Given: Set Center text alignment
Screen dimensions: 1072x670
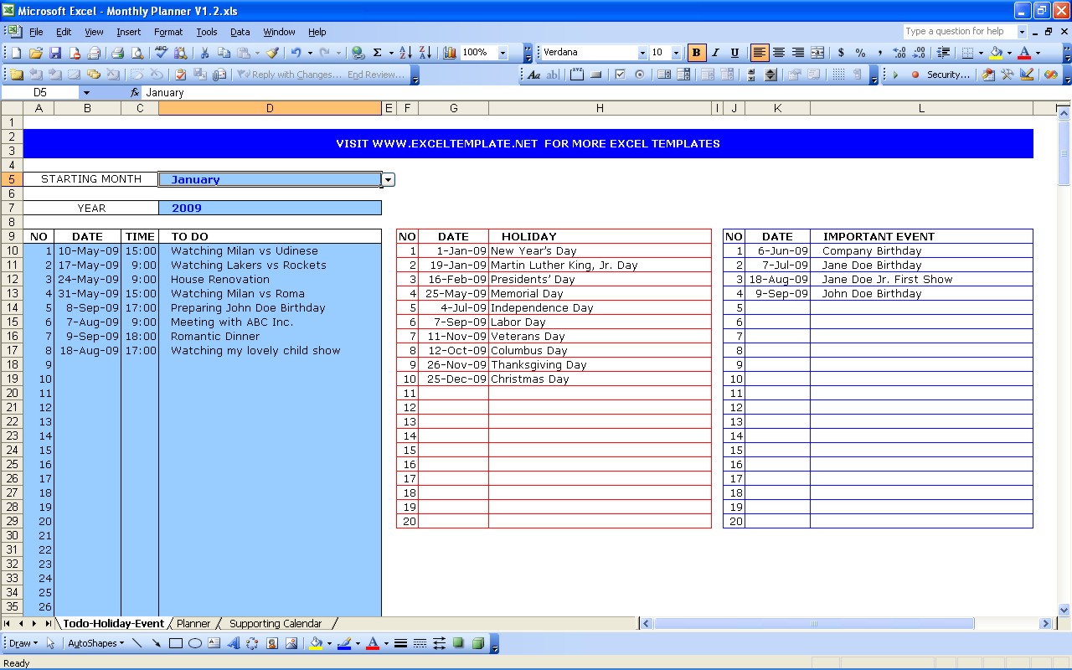Looking at the screenshot, I should click(x=779, y=53).
